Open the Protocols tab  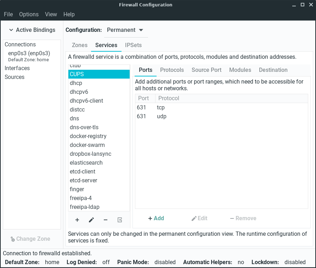[172, 70]
